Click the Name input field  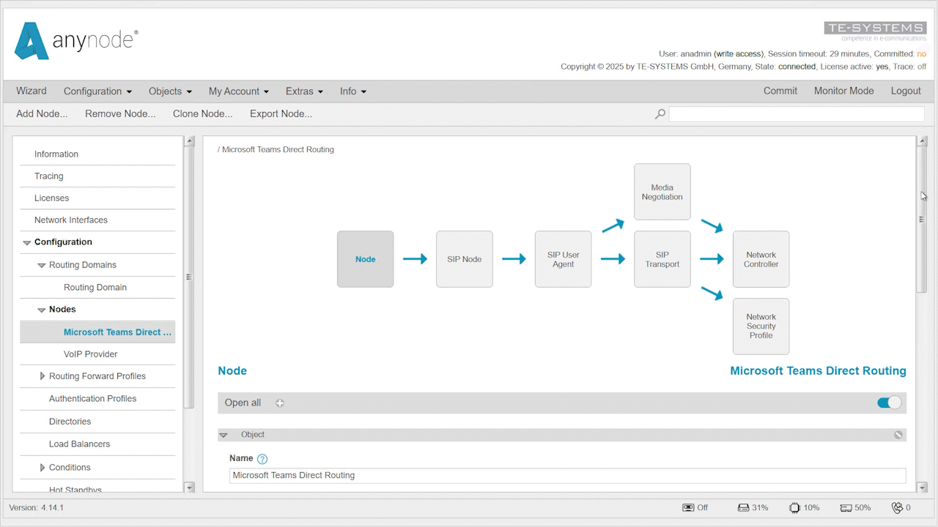[567, 476]
